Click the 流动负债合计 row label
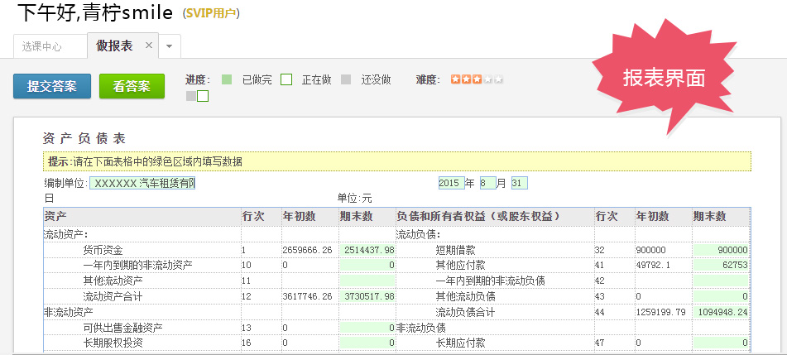 point(465,312)
